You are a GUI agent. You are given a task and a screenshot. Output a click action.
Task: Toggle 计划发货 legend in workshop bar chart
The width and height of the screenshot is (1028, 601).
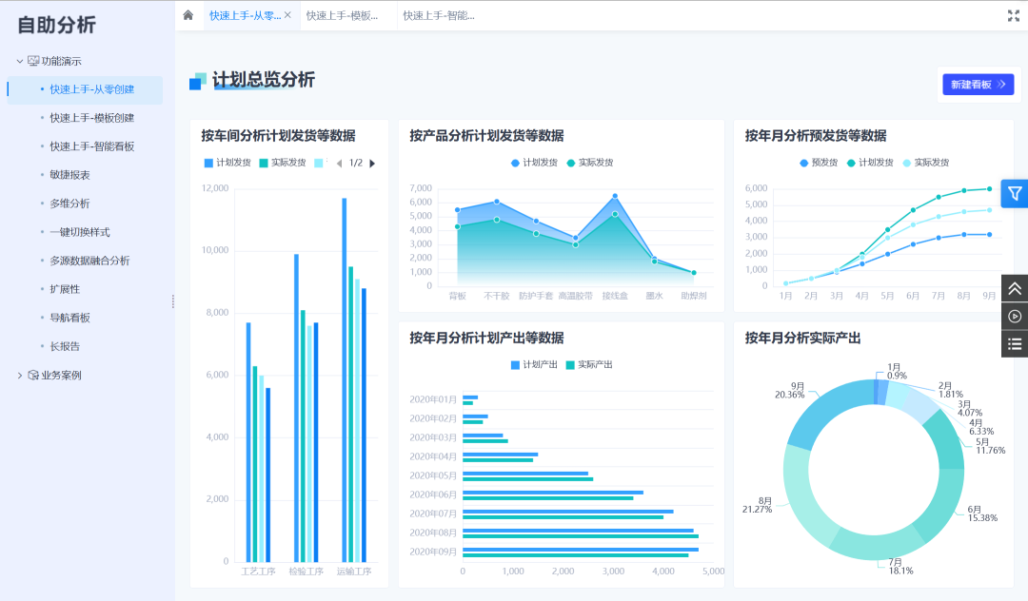(x=227, y=163)
